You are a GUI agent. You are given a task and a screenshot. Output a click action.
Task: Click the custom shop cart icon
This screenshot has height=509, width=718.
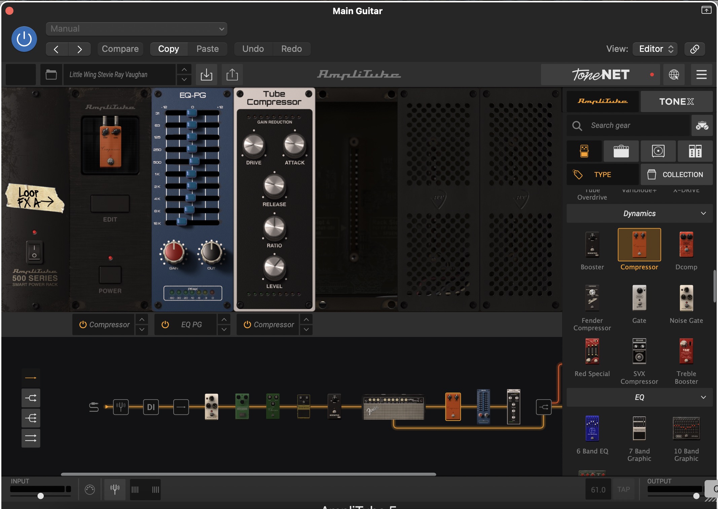point(702,126)
